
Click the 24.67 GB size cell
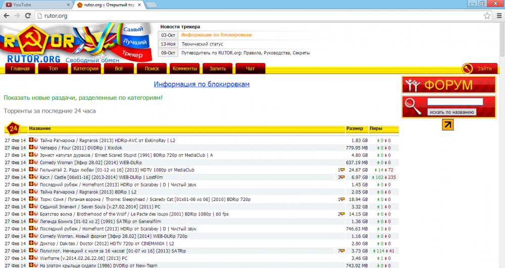click(x=358, y=170)
